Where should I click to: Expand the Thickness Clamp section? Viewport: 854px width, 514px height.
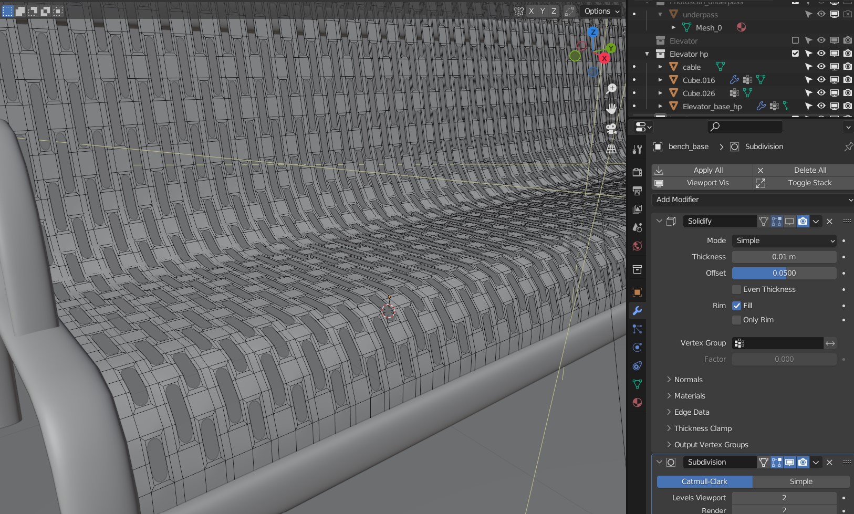pyautogui.click(x=703, y=428)
